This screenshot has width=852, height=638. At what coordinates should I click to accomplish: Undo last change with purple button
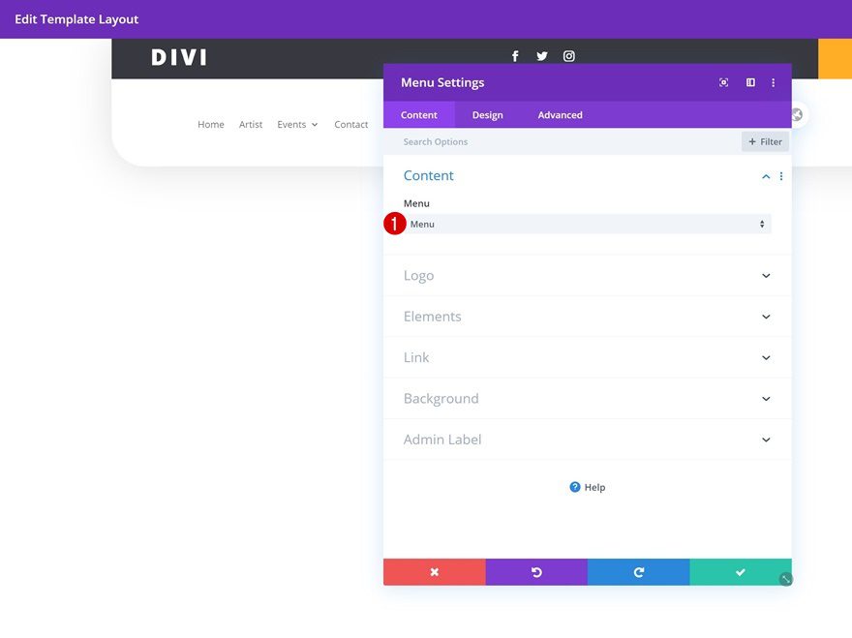click(x=536, y=572)
